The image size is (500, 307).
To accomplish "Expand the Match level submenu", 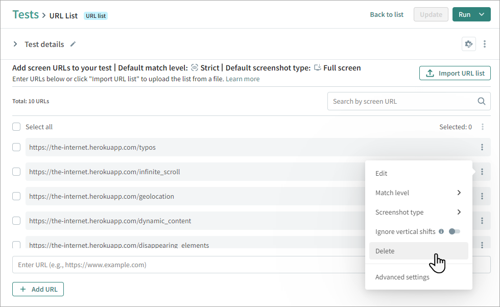I will coord(418,193).
